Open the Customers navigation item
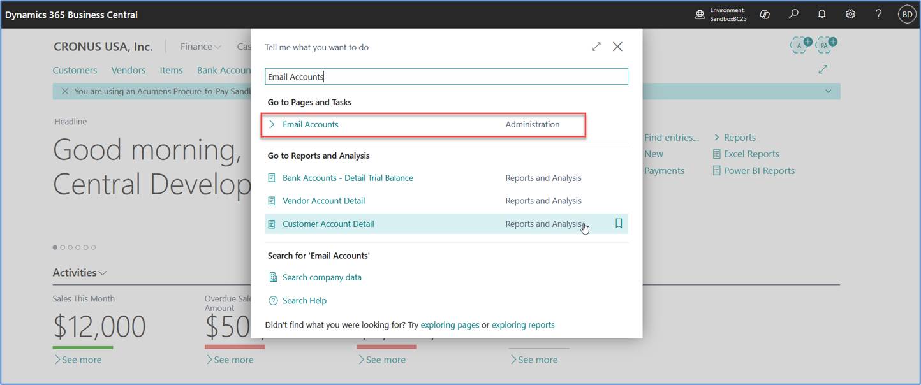921x385 pixels. pyautogui.click(x=75, y=70)
